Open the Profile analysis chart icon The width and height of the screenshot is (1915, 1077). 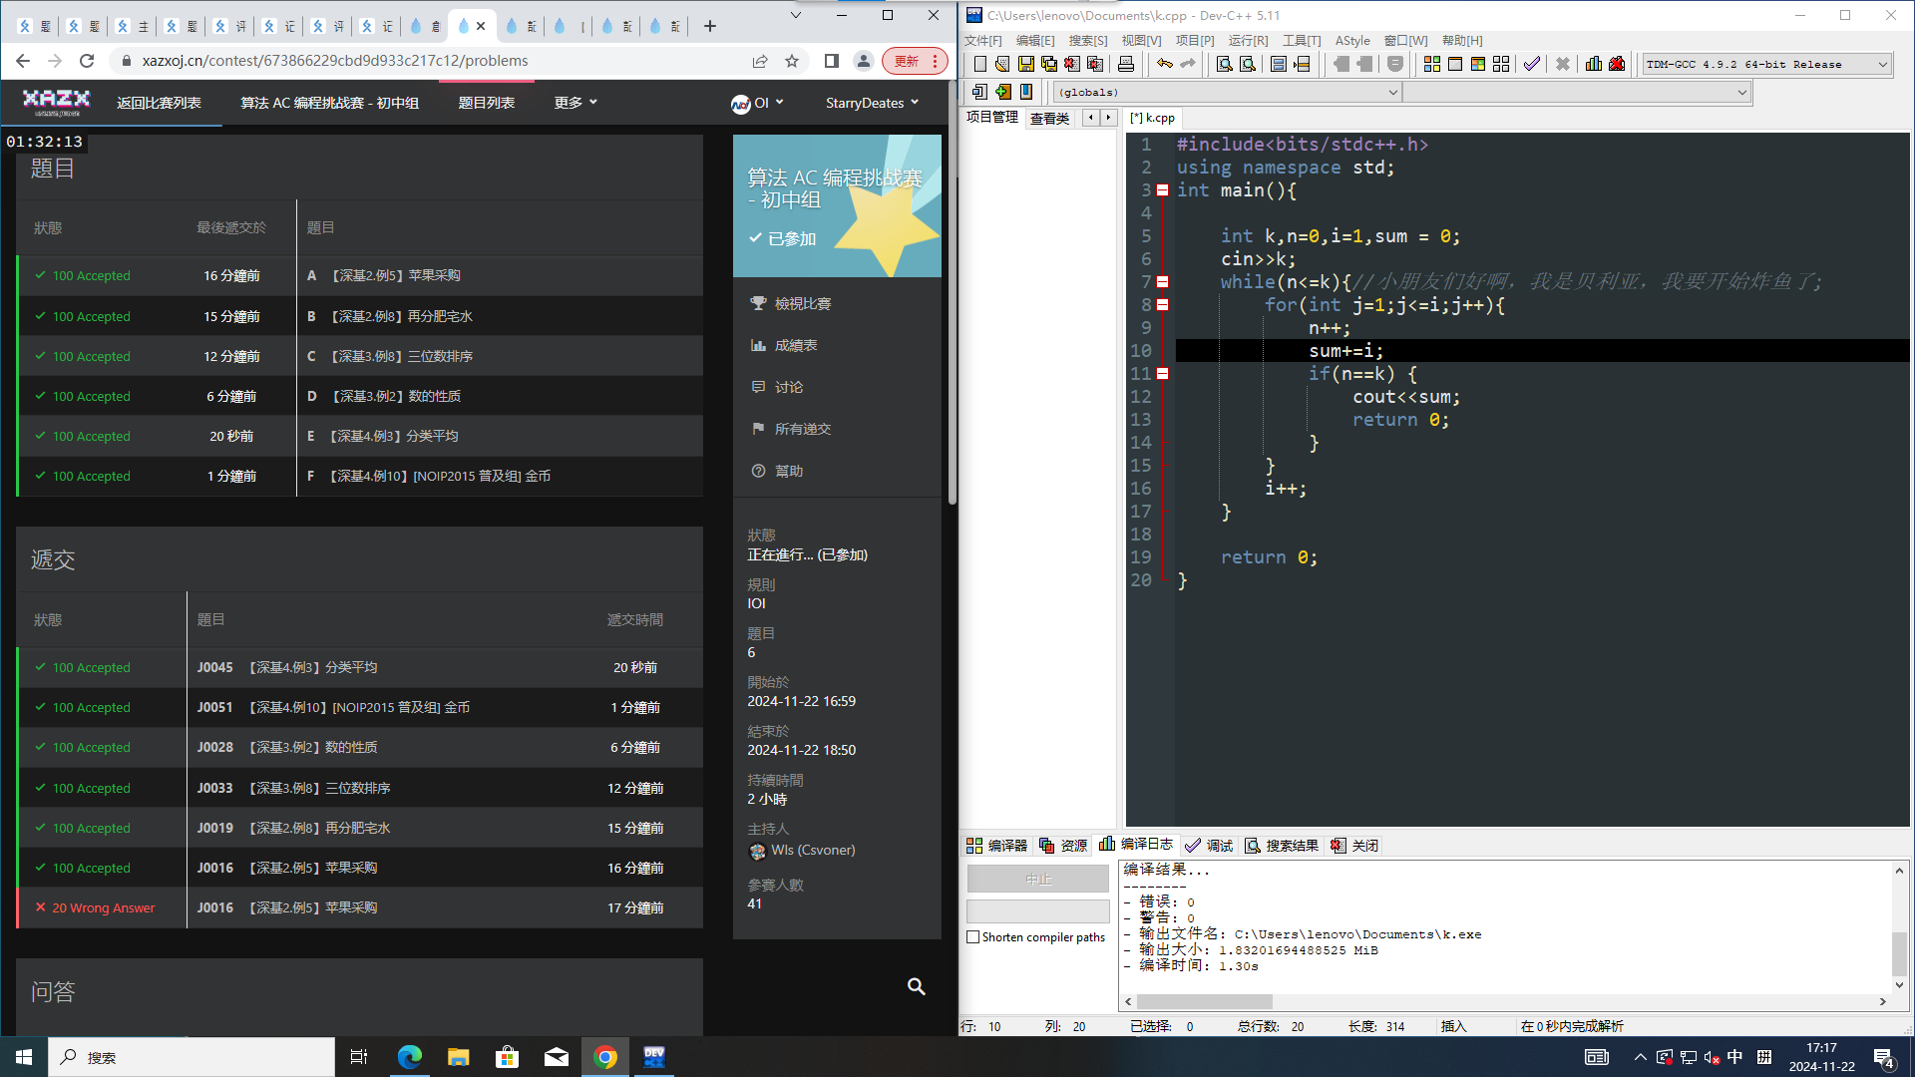[x=1594, y=64]
